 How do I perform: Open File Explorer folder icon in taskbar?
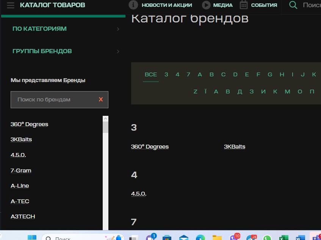(217, 238)
